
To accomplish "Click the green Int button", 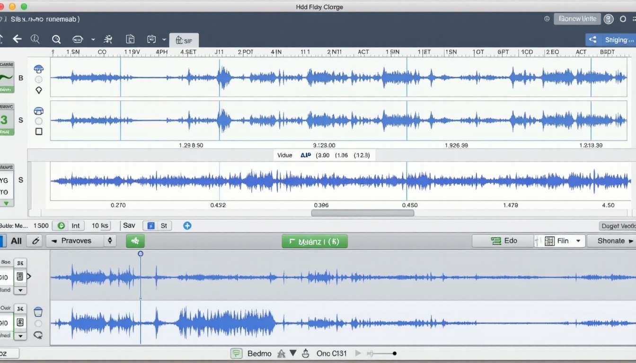I will pyautogui.click(x=69, y=226).
